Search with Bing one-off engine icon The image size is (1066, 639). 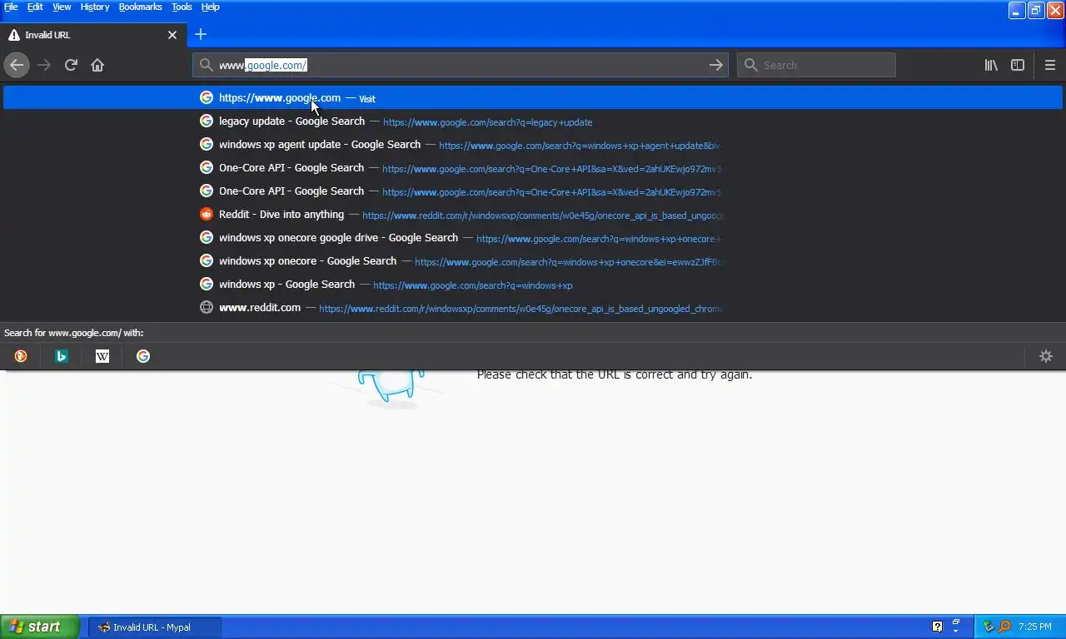pos(62,356)
